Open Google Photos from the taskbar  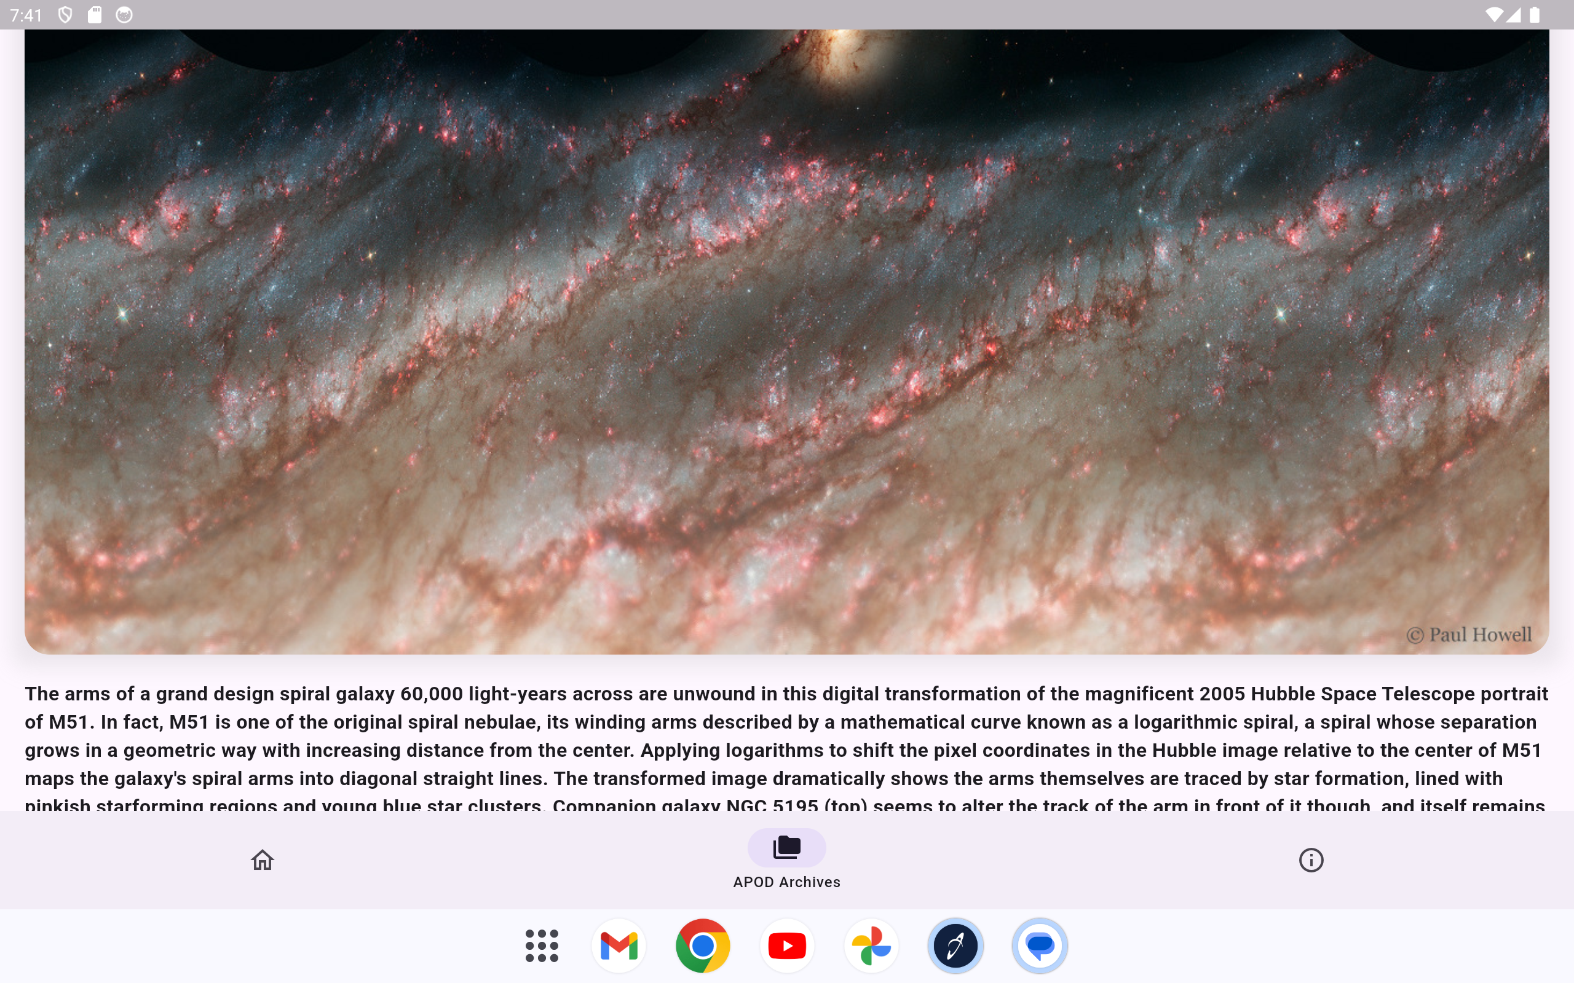871,946
